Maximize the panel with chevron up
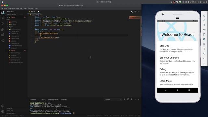The height and width of the screenshot is (117, 208). pos(135,99)
